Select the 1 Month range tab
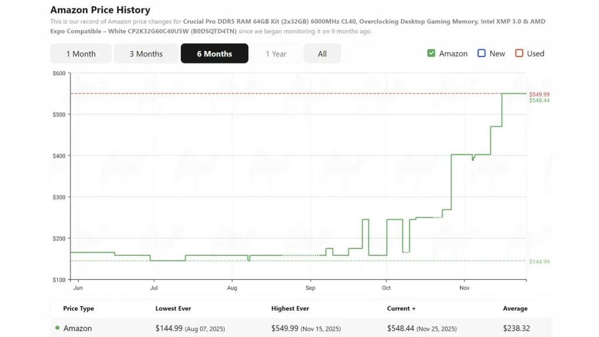 pyautogui.click(x=81, y=54)
